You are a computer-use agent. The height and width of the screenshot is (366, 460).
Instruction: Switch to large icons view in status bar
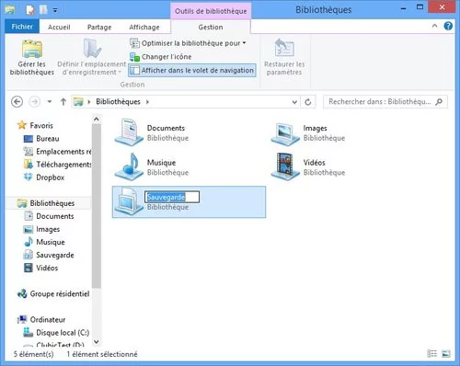tap(446, 354)
